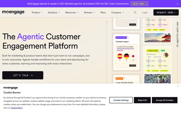181x113 pixels.
Task: Click READ NOW button in announcement
Action: (139, 4)
